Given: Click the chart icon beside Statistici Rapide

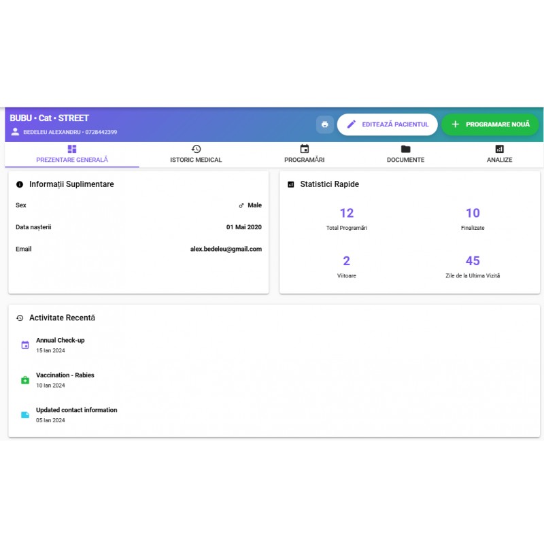Looking at the screenshot, I should (x=291, y=184).
